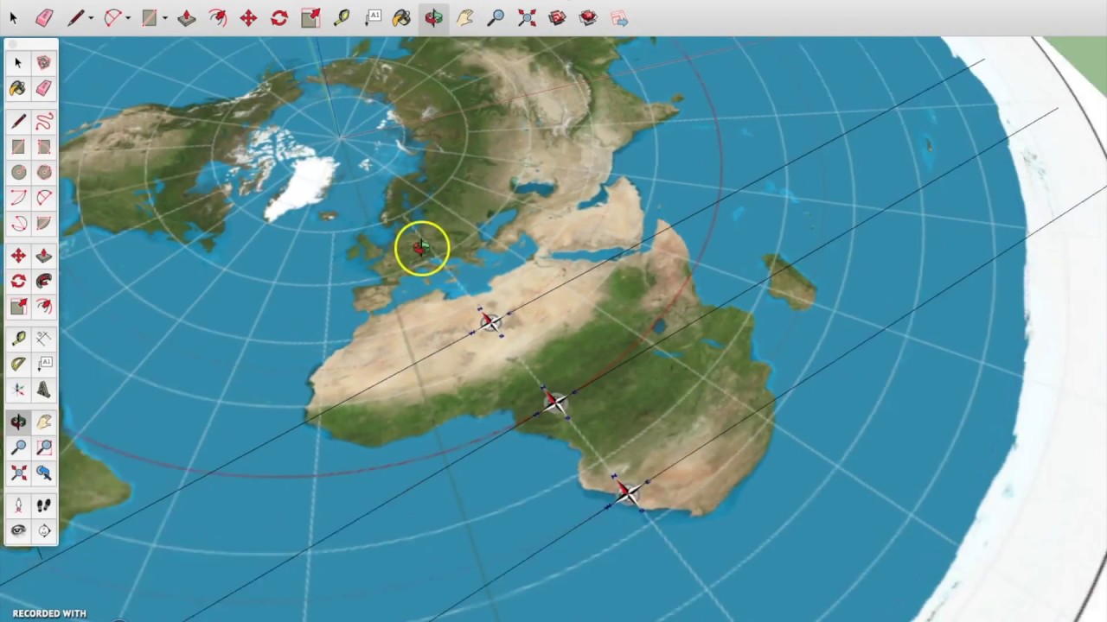Open the Line tool dropdown arrow
Viewport: 1107px width, 622px height.
(90, 18)
